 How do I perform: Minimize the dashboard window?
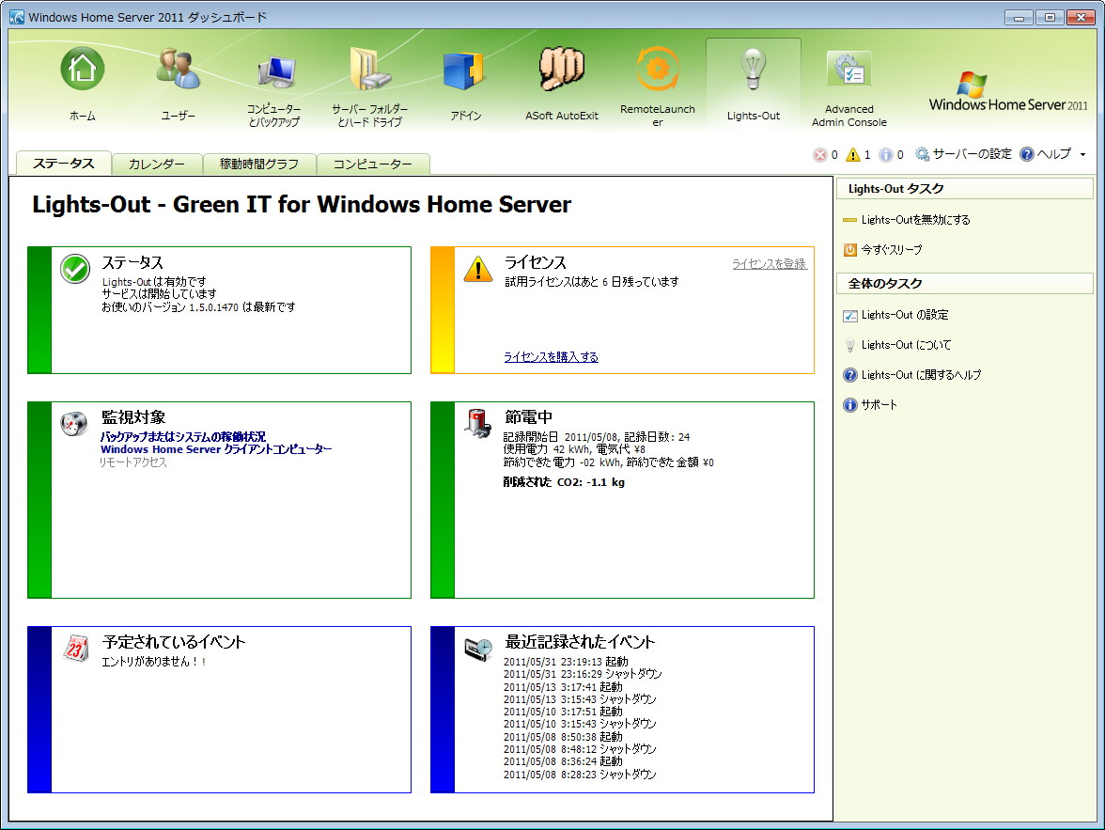click(1019, 18)
